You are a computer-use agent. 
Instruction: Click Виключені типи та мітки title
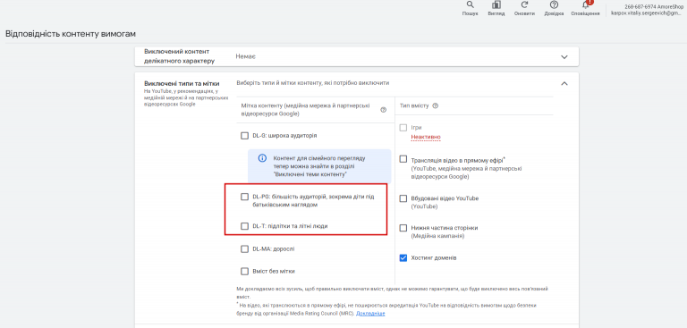pos(182,83)
